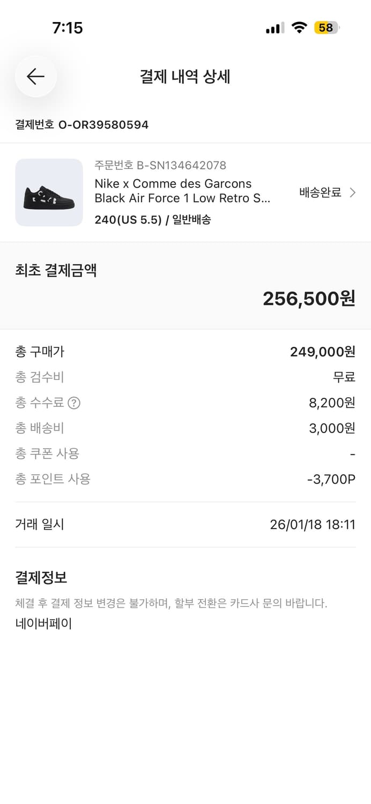The height and width of the screenshot is (804, 371).
Task: Tap the -3,700P points used row
Action: coord(331,479)
